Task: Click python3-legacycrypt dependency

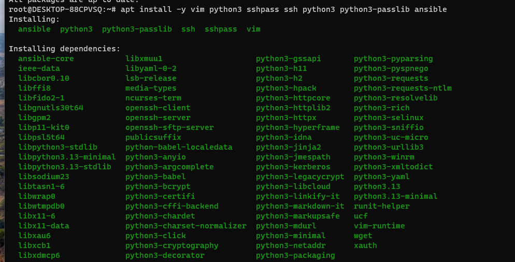Action: [300, 177]
